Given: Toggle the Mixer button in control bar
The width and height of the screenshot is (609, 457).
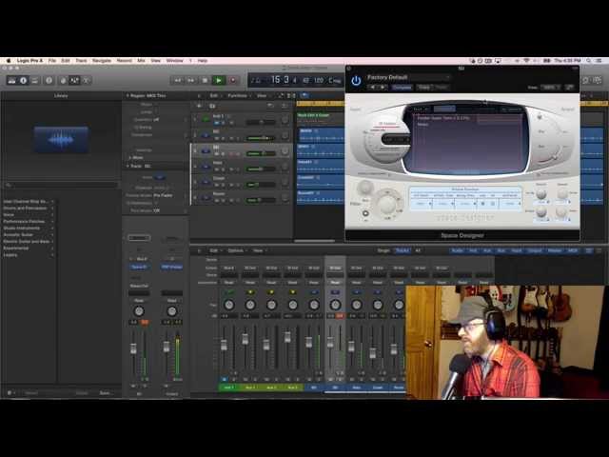Looking at the screenshot, I should click(x=74, y=80).
